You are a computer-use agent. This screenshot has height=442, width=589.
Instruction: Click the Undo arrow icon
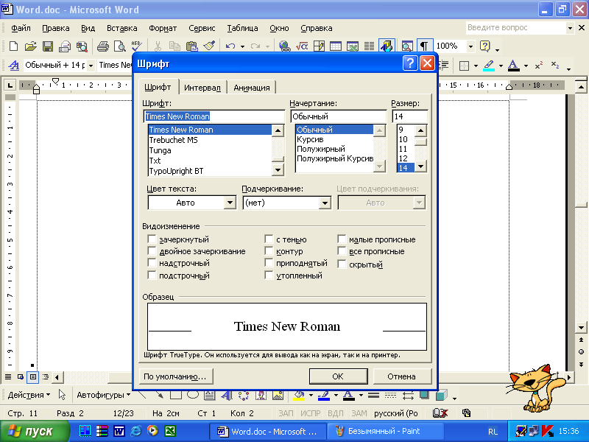(230, 46)
